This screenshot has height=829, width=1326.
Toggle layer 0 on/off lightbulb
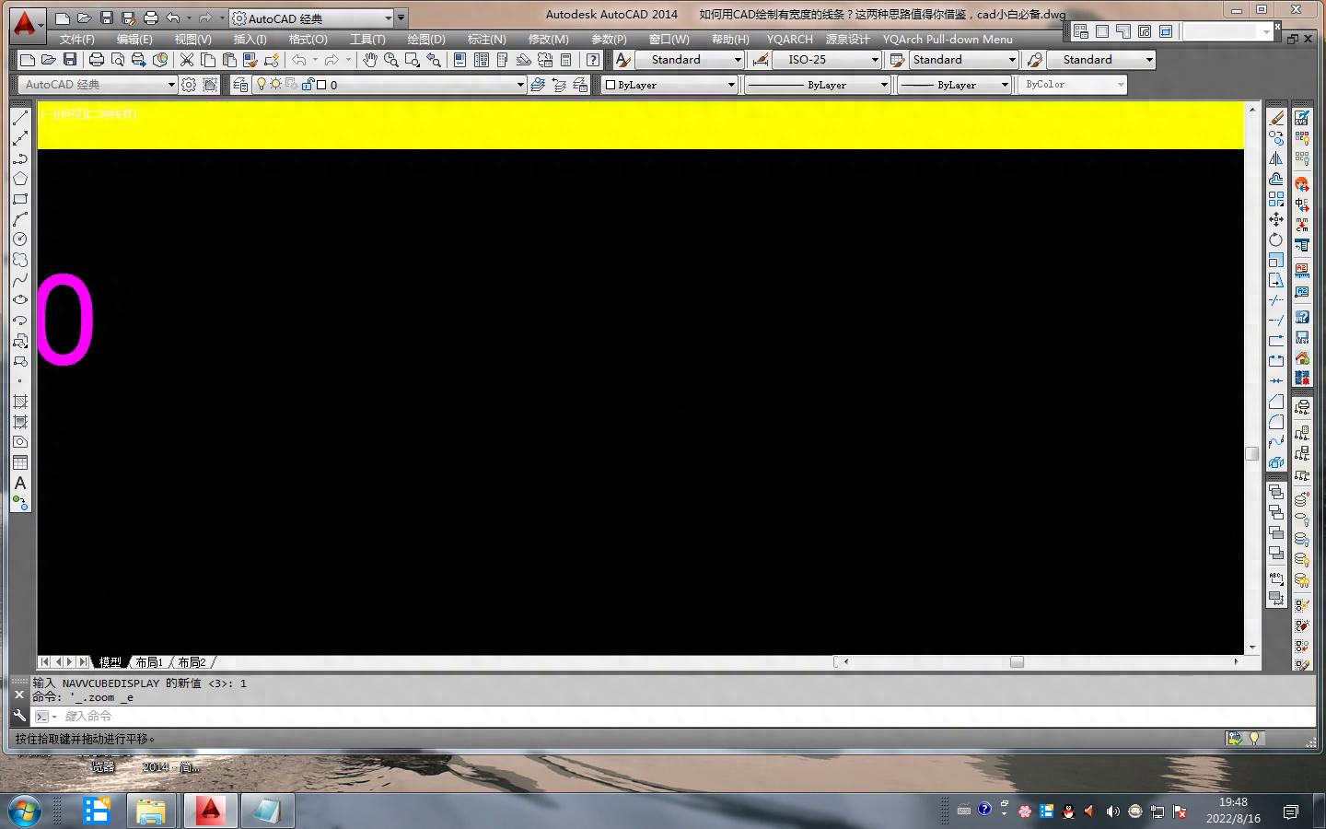click(x=262, y=85)
